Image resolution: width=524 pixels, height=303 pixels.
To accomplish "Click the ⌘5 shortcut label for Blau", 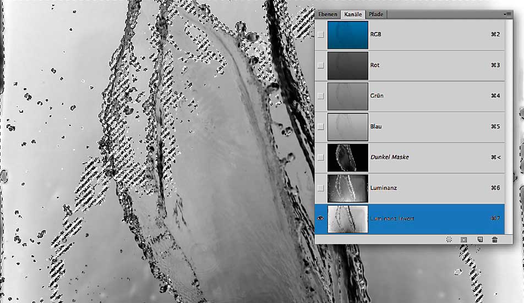I will click(495, 126).
